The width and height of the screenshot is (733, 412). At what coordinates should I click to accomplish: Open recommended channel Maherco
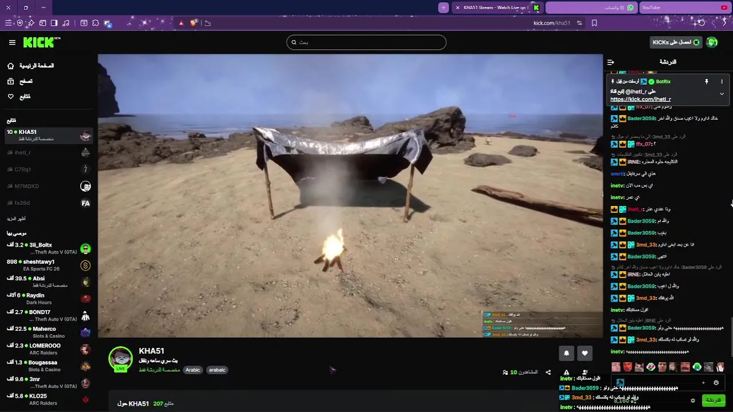(48, 332)
